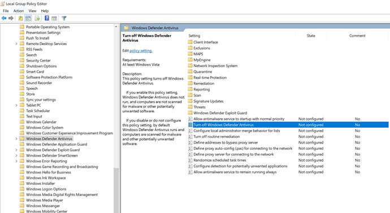Select Windows Ink Workspace in the tree
Viewport: 390px width, 213px height.
click(46, 178)
